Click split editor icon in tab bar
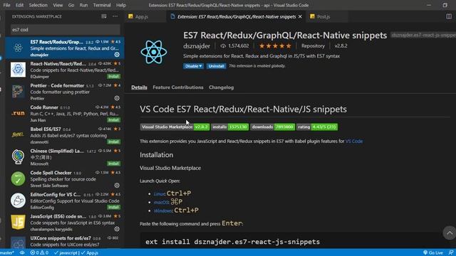This screenshot has width=456, height=256. (x=449, y=16)
